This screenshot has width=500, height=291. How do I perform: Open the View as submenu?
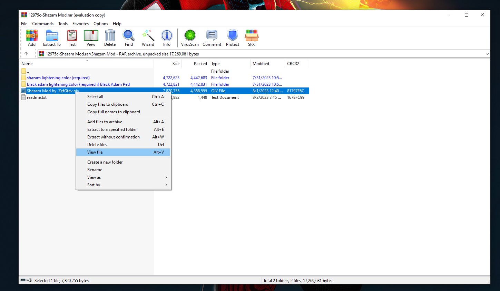94,177
